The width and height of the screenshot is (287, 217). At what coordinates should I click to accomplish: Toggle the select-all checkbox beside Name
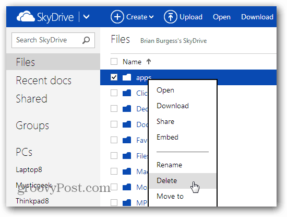click(x=114, y=62)
